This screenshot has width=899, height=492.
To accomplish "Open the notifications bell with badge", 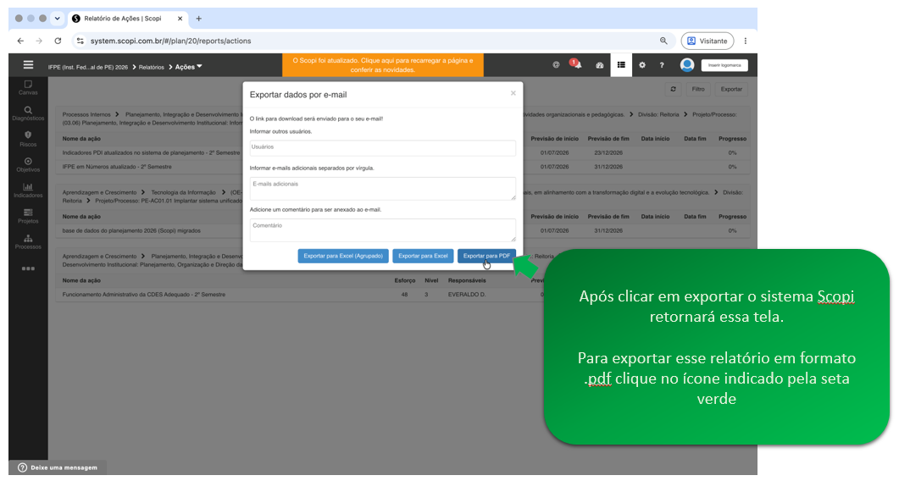I will (576, 64).
